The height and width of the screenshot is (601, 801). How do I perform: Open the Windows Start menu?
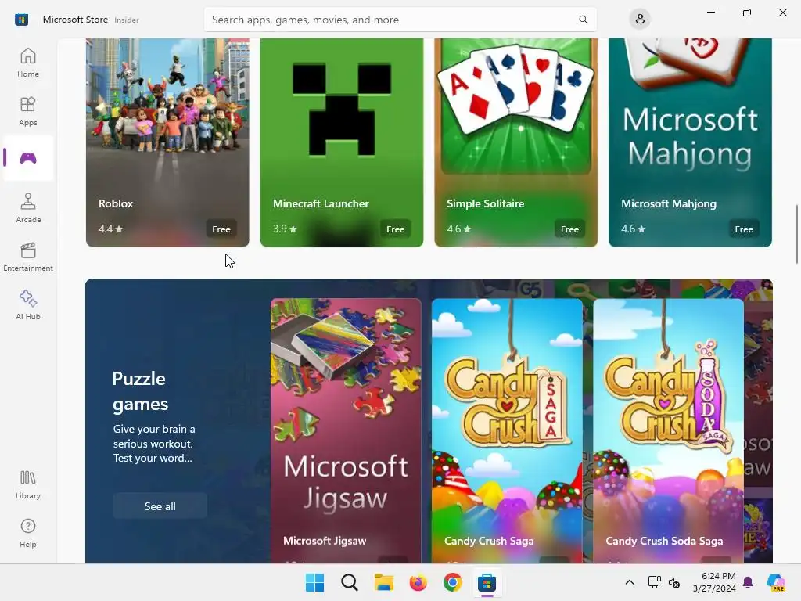click(314, 582)
